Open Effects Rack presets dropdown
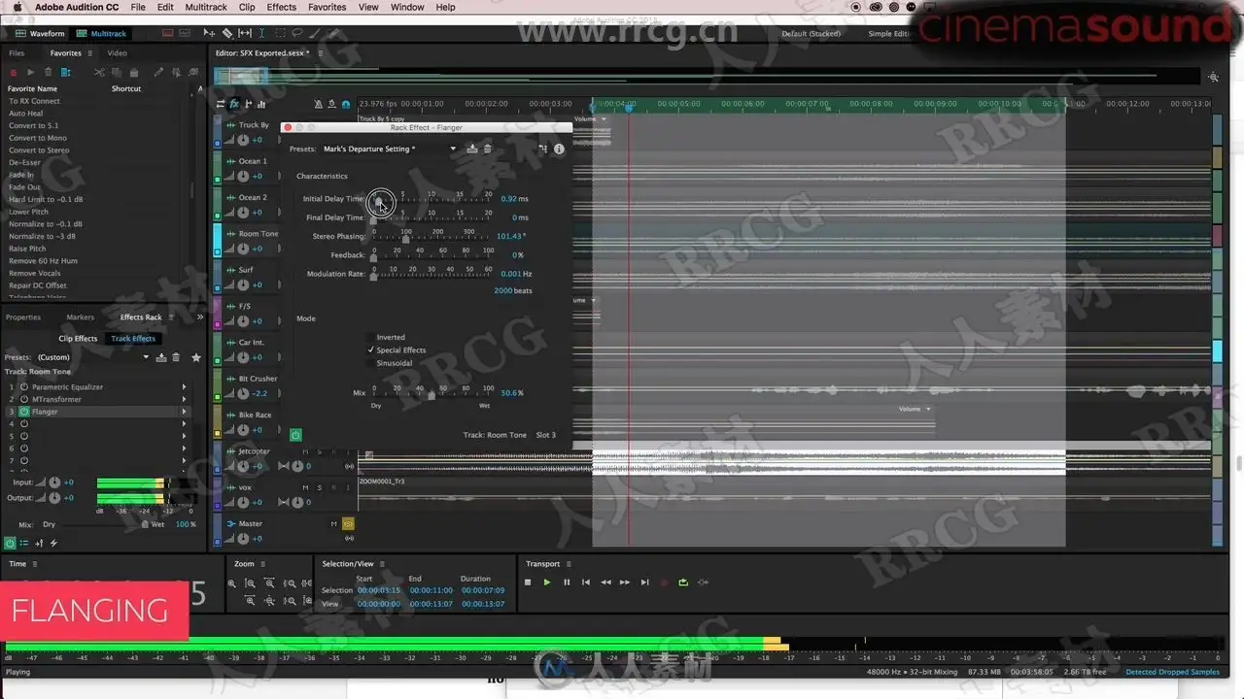Screen dimensions: 1244x699 (147, 357)
